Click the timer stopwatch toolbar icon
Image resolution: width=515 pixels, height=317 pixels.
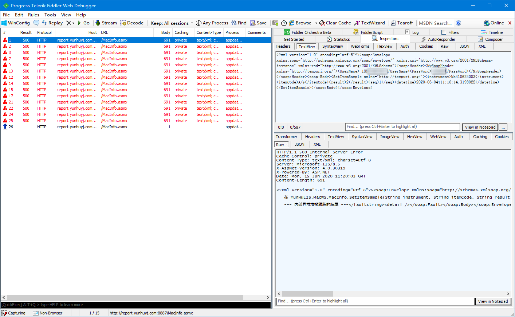(284, 23)
